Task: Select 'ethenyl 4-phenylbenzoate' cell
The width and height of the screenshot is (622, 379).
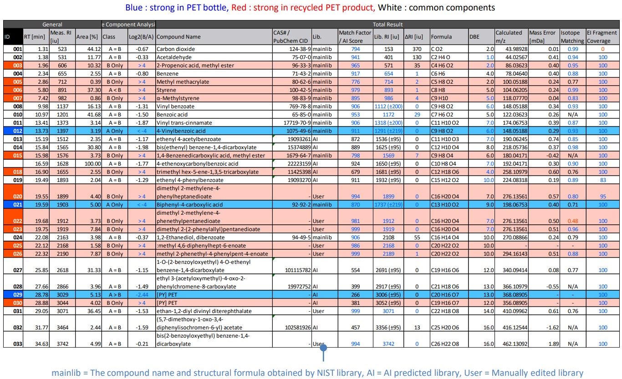Action: 214,180
